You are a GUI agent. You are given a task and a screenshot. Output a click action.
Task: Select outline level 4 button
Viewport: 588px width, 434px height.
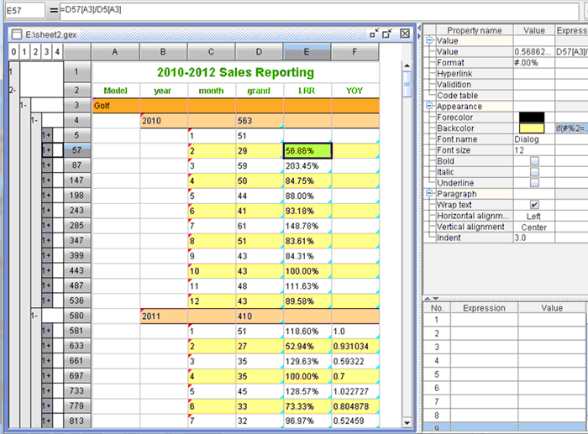(x=57, y=52)
